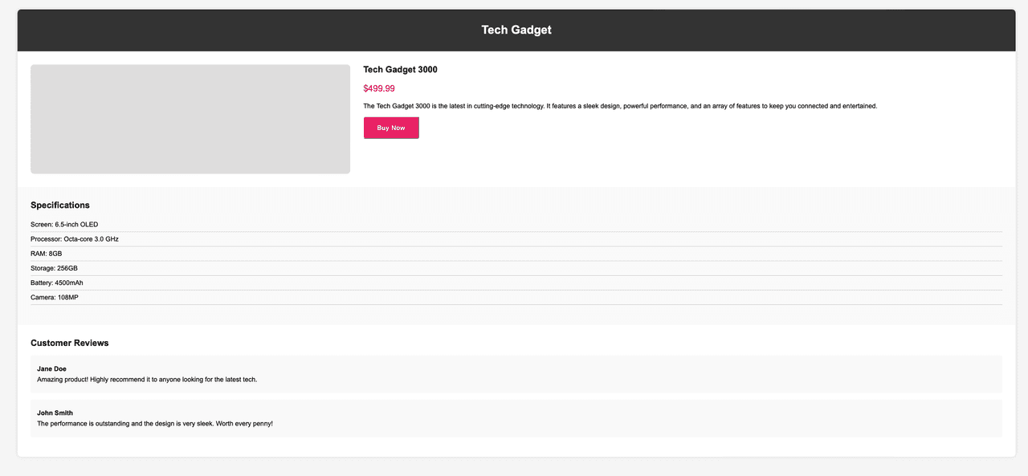Viewport: 1028px width, 476px height.
Task: Click the 'Amazing product!' review text
Action: 147,379
